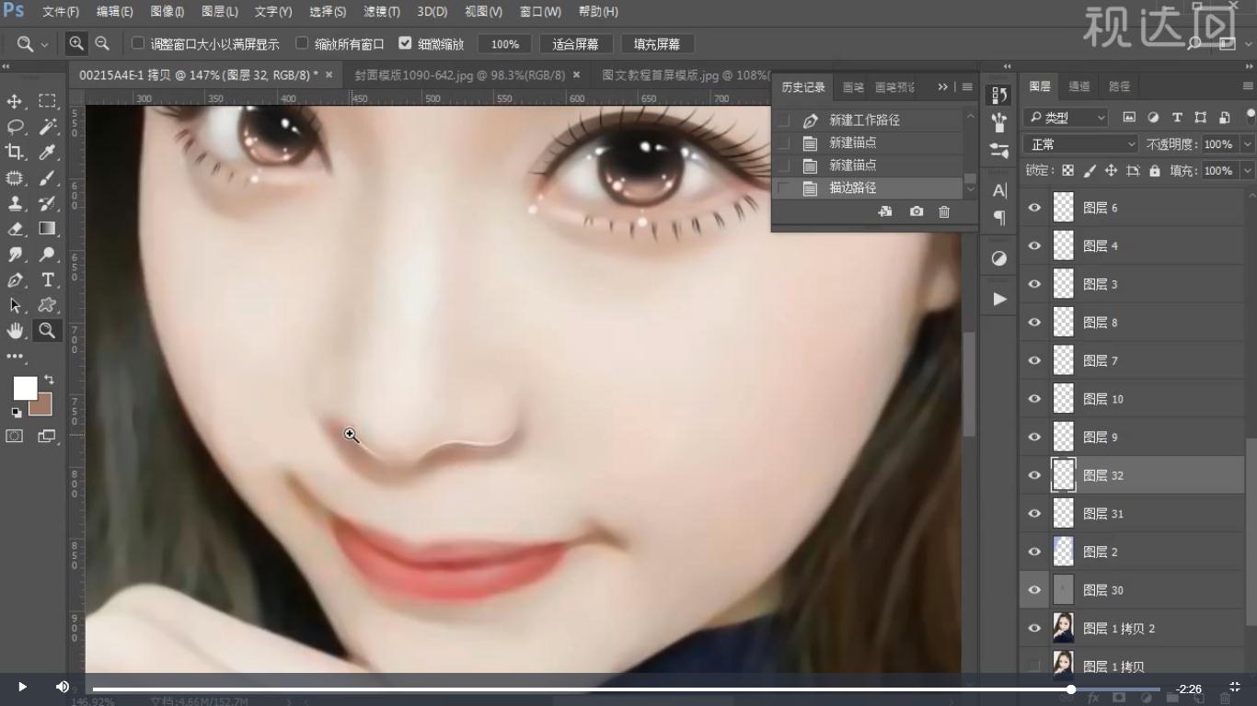Select the Horizontal Type tool
This screenshot has width=1257, height=706.
pos(47,280)
